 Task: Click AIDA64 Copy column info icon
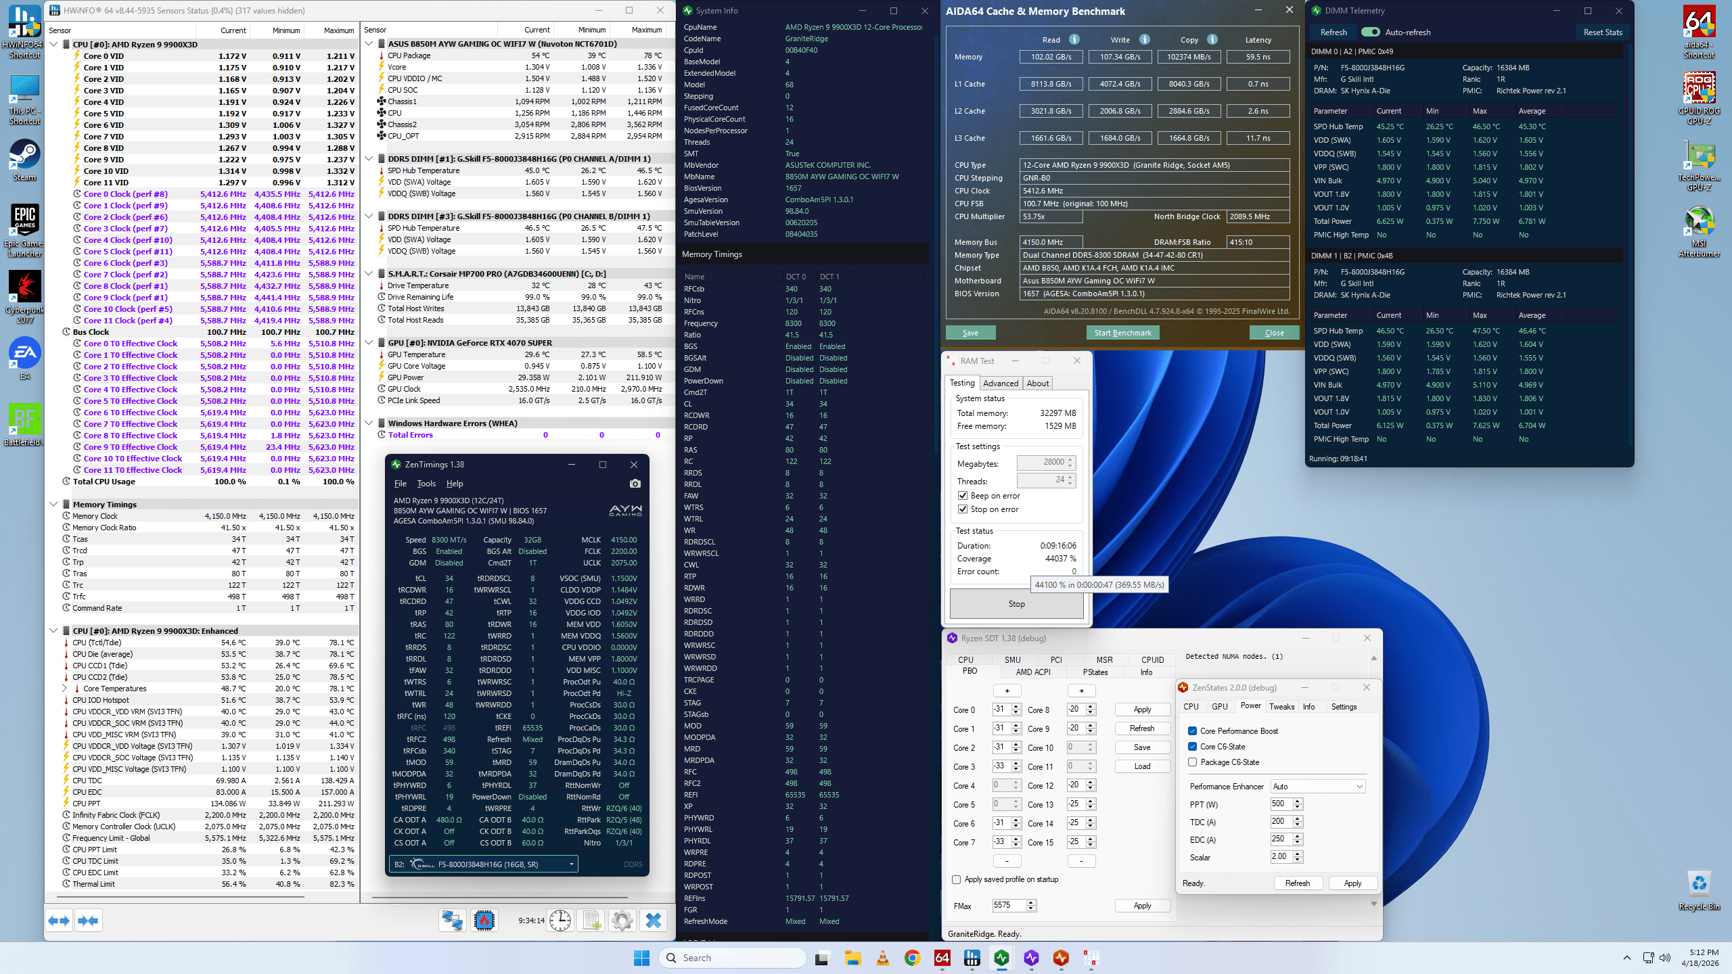[1212, 39]
